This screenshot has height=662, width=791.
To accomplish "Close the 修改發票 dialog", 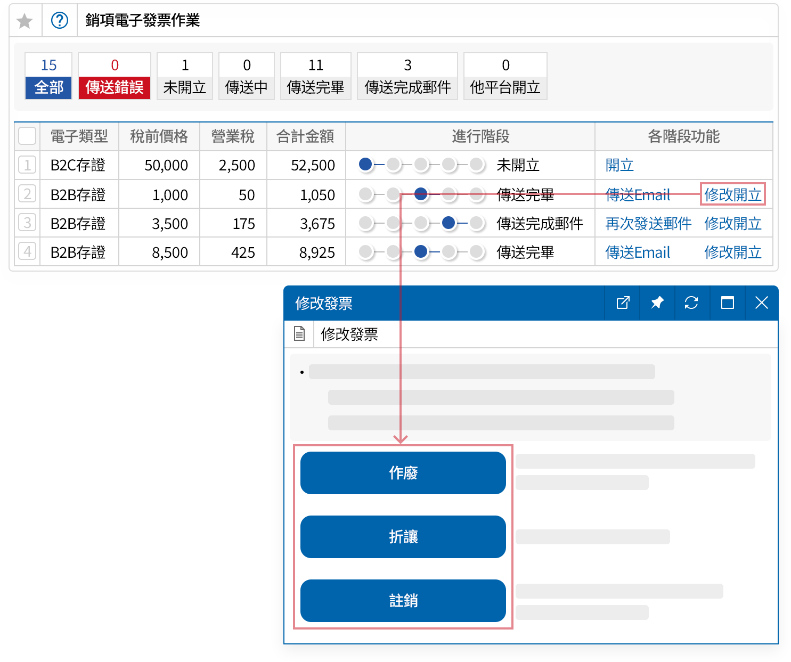I will click(x=761, y=303).
